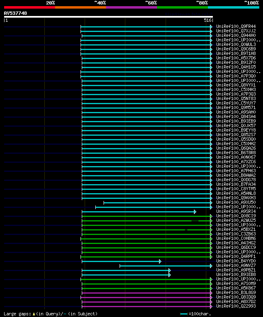The width and height of the screenshot is (263, 317).
Task: Click the UniRef100_Q9M571 entry
Action: [x=236, y=107]
